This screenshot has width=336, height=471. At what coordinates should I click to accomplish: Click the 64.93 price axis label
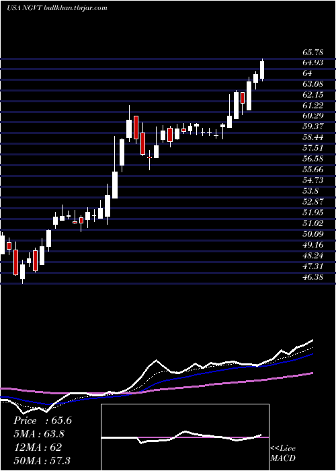[313, 63]
